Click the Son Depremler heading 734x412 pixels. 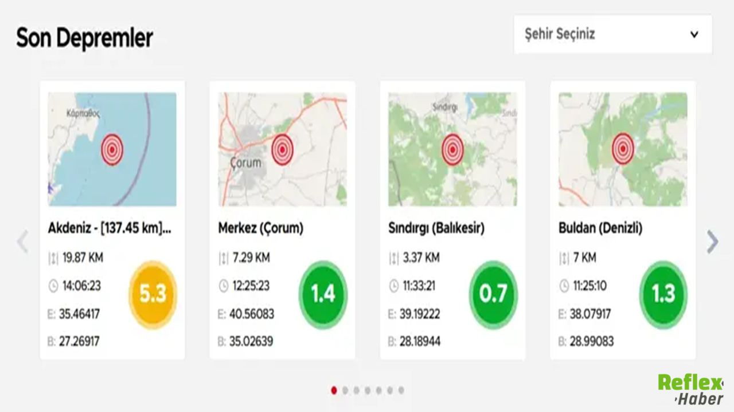[84, 38]
